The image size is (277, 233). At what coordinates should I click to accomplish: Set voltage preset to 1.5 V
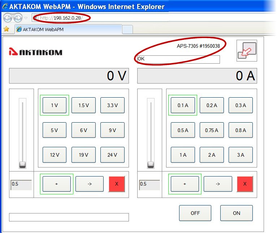(83, 105)
